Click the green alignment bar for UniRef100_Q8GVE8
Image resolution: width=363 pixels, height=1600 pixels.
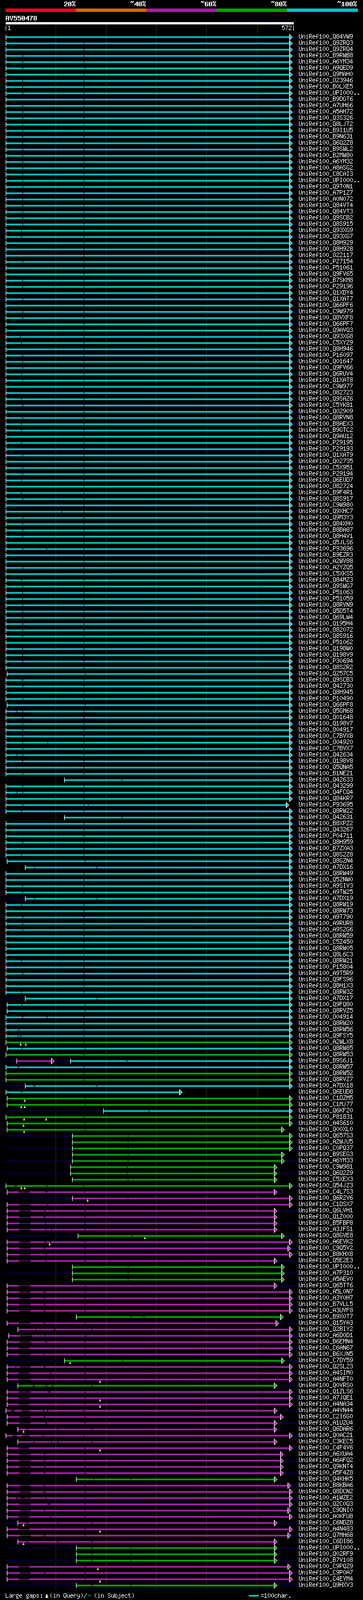pyautogui.click(x=180, y=1236)
